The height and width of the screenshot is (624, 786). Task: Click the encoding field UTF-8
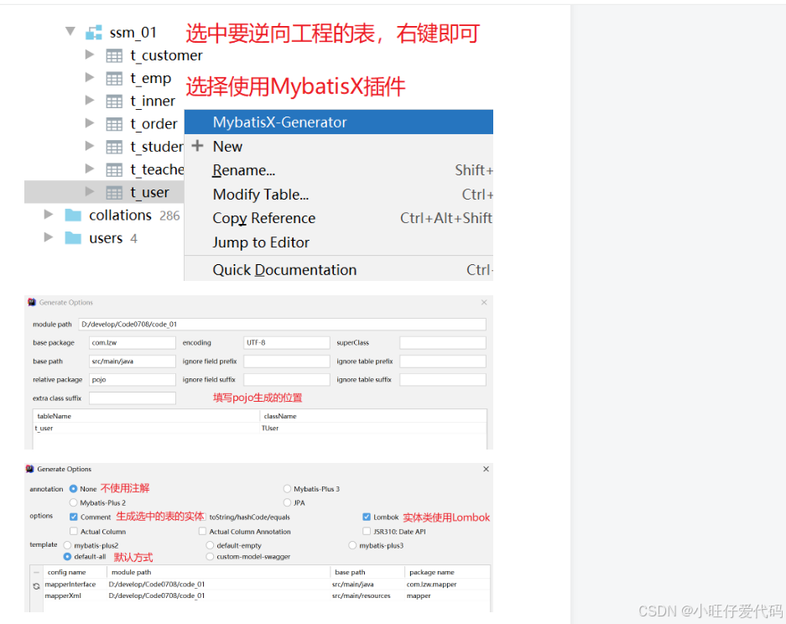click(x=287, y=343)
